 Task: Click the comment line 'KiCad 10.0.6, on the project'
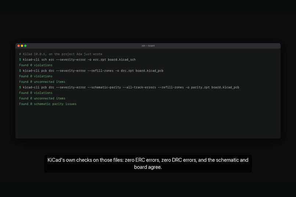[61, 54]
